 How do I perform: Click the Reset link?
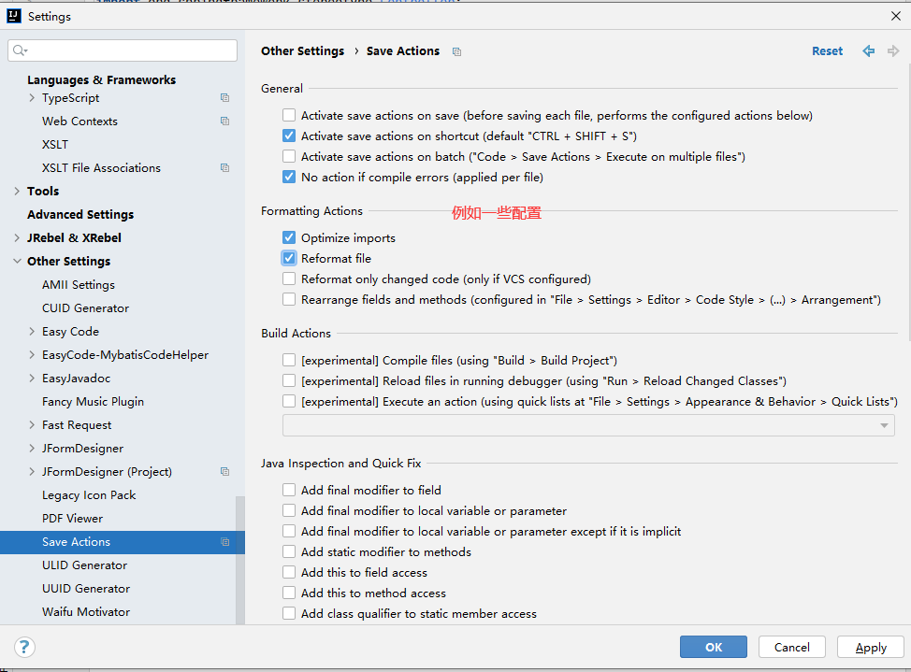click(827, 51)
